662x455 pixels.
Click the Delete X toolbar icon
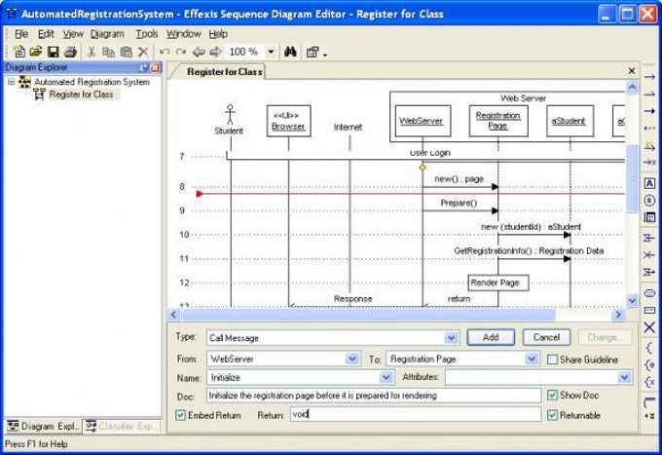pyautogui.click(x=143, y=52)
